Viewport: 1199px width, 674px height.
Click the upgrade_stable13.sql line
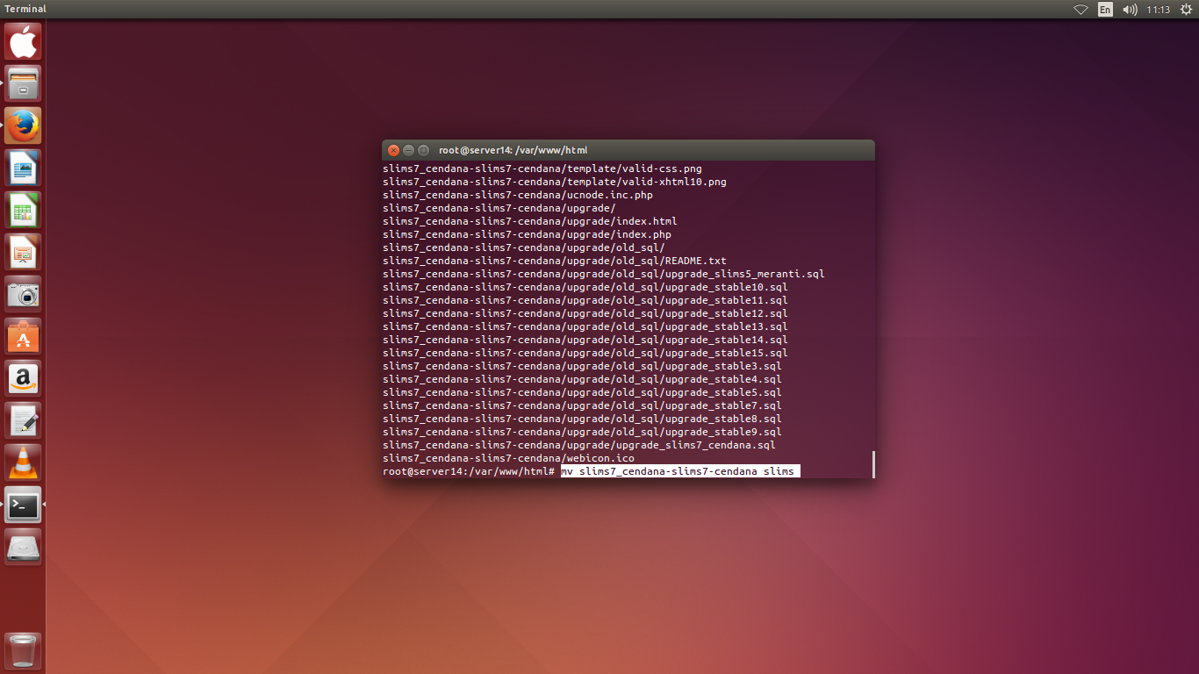tap(585, 326)
